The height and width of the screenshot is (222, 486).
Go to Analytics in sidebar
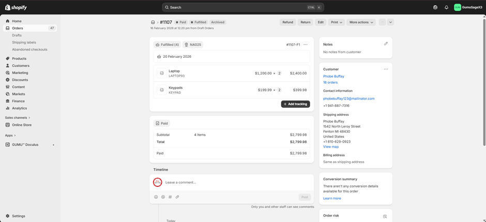coord(20,108)
